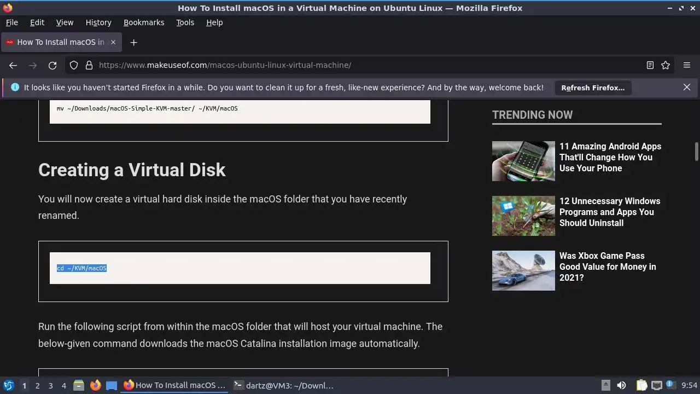Click the URL address bar

click(369, 65)
